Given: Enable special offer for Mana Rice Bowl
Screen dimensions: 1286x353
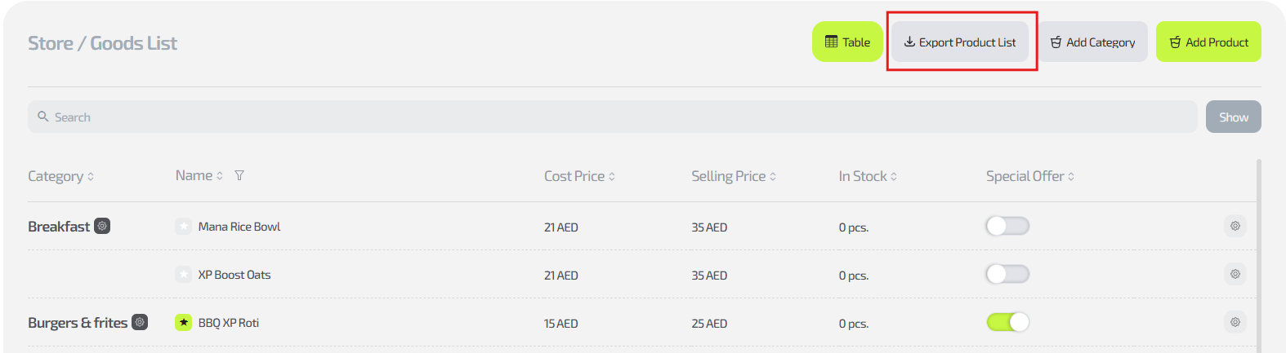Looking at the screenshot, I should pyautogui.click(x=1007, y=226).
